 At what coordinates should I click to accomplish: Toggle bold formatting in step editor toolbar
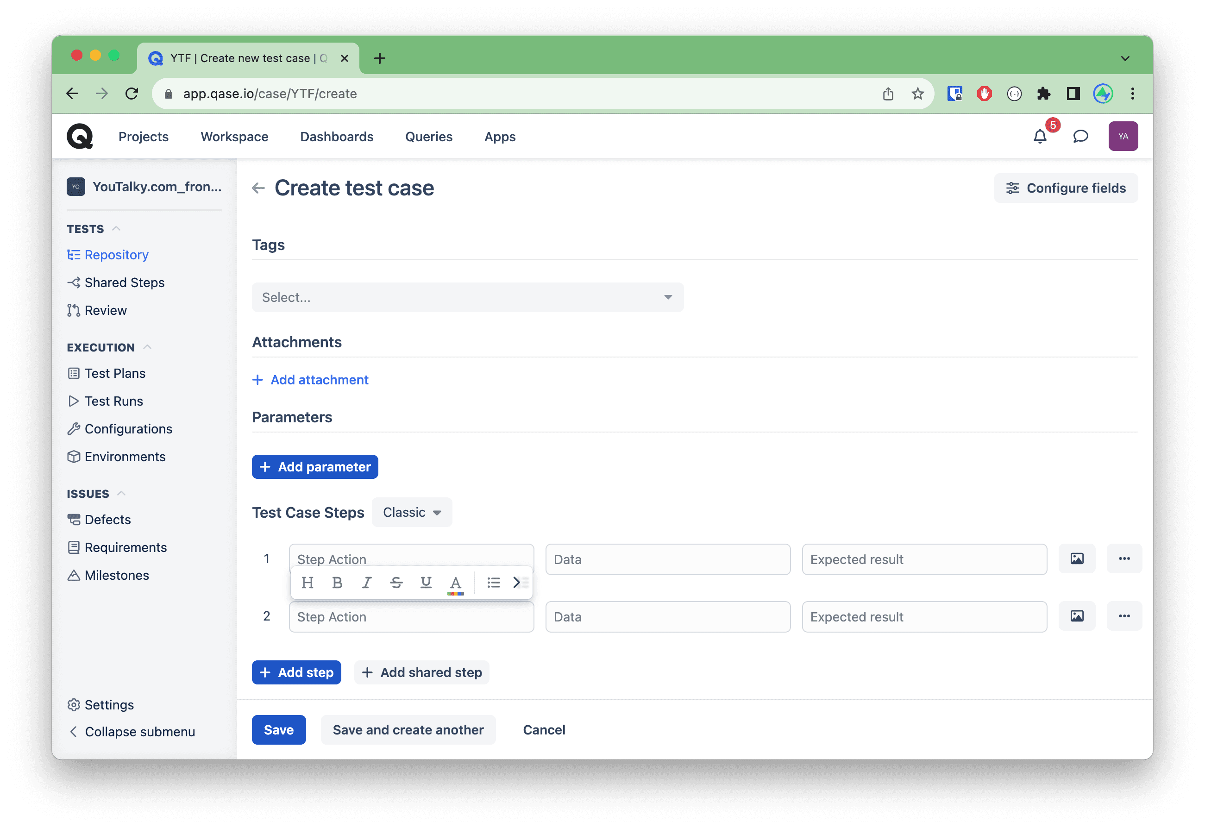(x=337, y=583)
